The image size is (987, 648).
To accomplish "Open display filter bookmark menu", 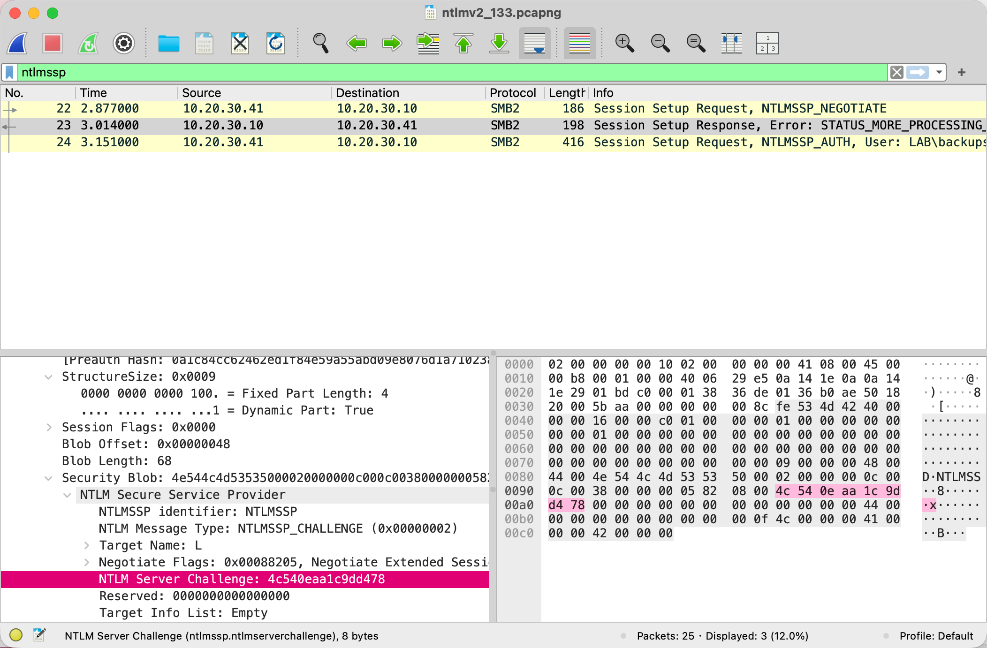I will 9,72.
